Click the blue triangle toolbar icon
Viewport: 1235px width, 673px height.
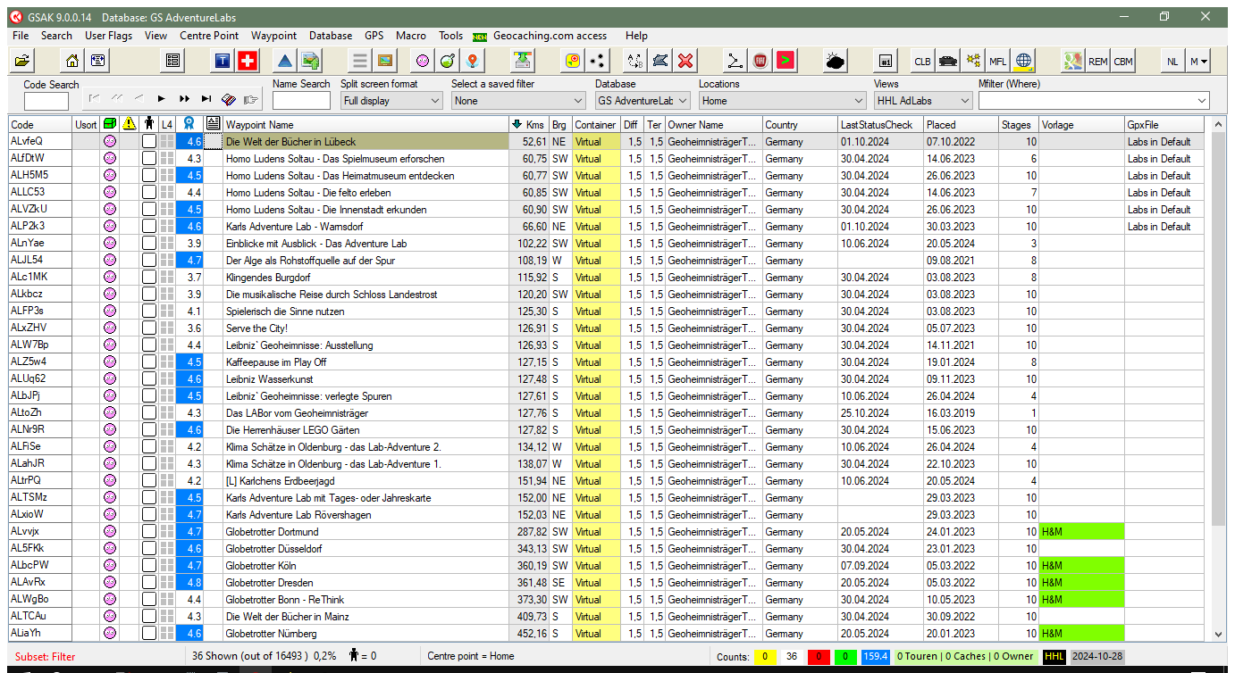click(x=284, y=61)
